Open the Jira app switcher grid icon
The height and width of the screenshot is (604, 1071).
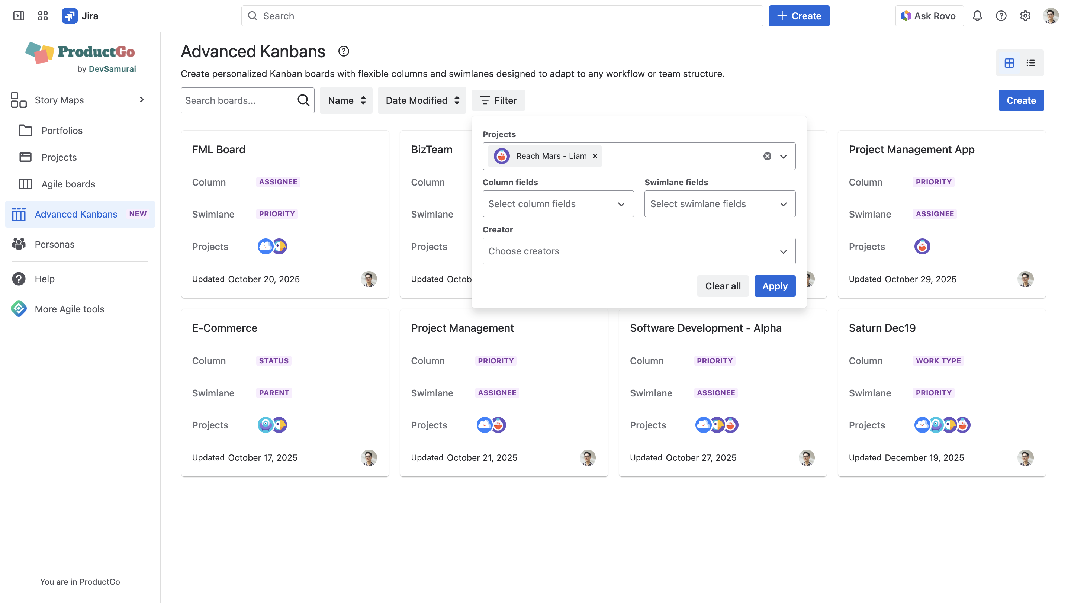tap(43, 16)
